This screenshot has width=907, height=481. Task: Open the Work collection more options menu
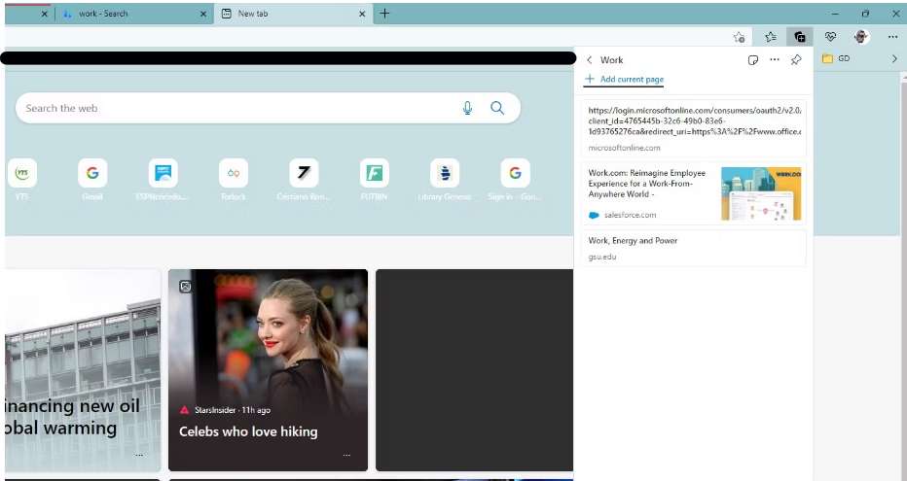(774, 60)
